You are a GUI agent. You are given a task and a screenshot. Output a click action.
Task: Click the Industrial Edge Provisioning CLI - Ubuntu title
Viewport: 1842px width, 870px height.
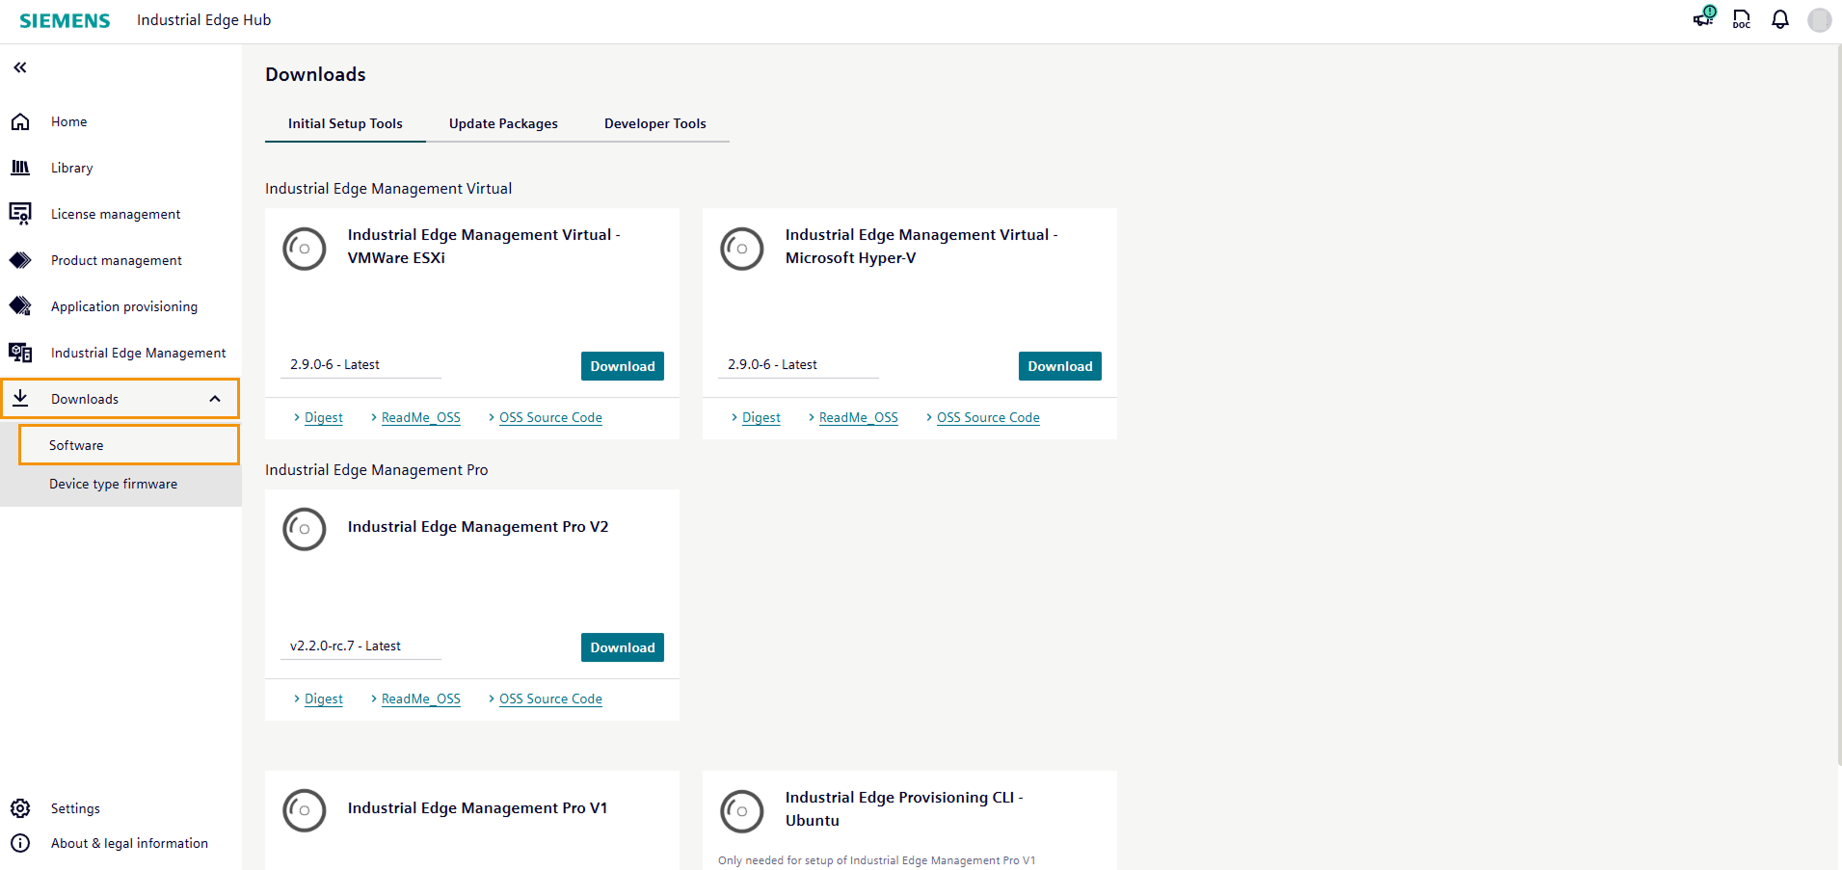tap(904, 809)
